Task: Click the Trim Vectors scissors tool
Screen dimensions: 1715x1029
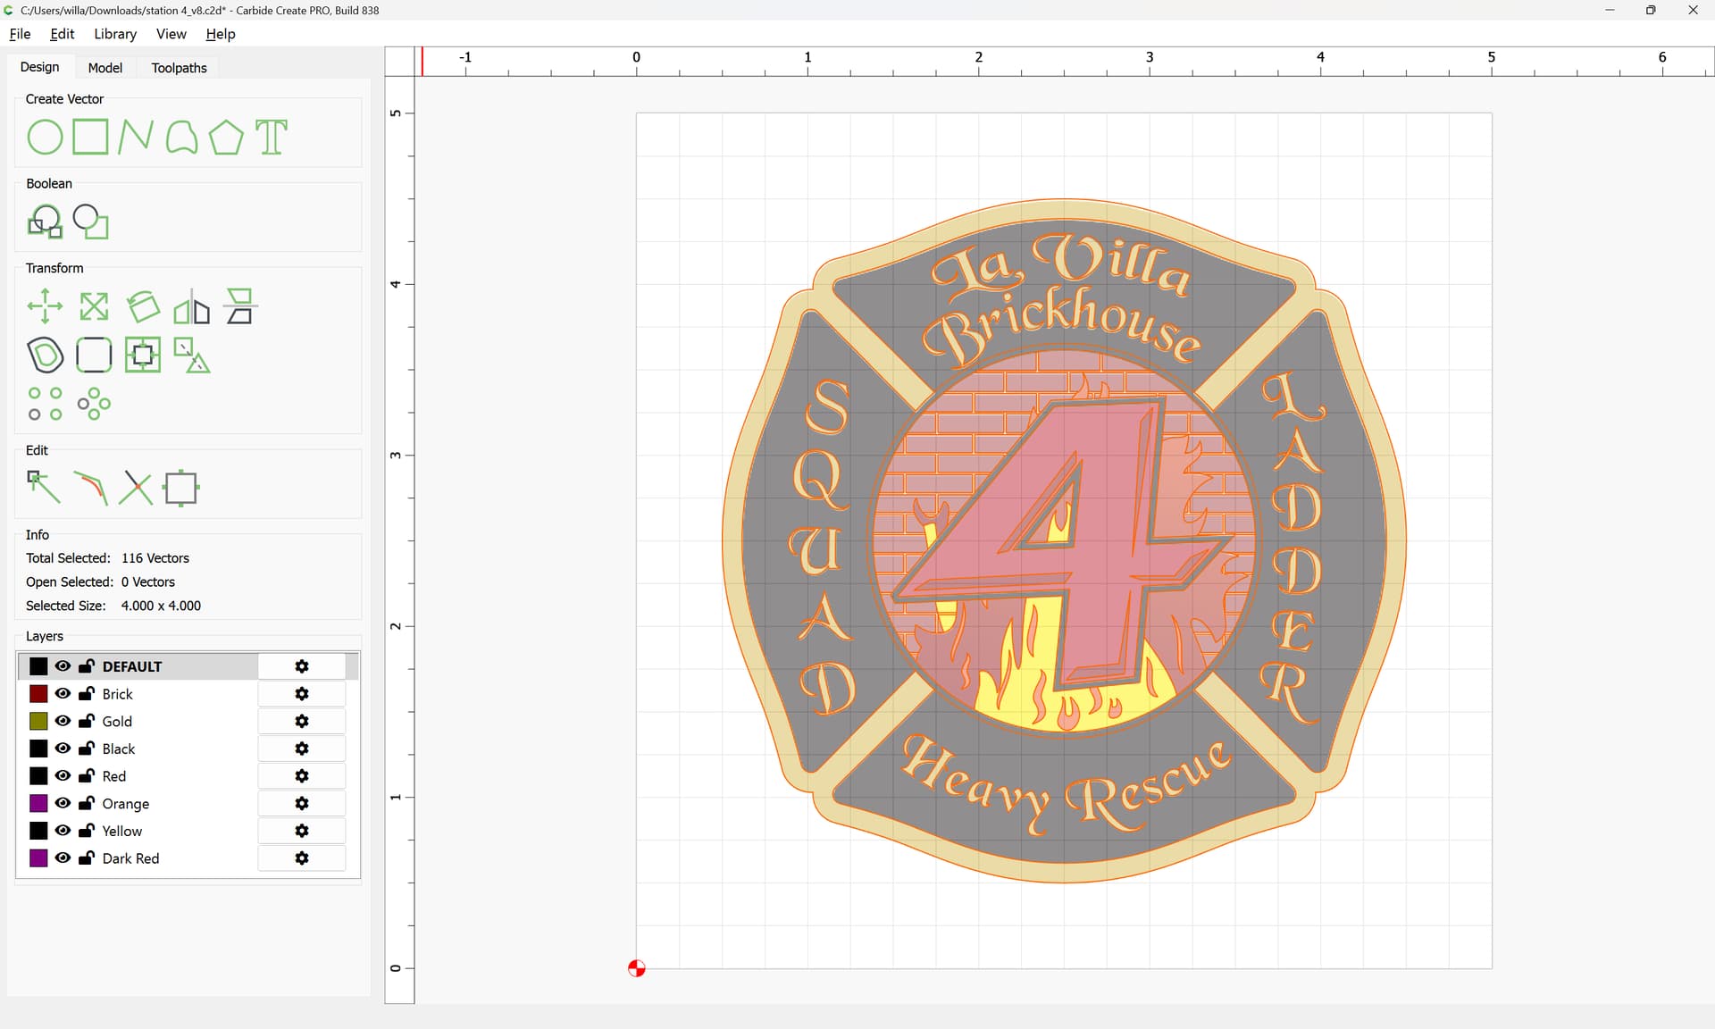Action: 136,488
